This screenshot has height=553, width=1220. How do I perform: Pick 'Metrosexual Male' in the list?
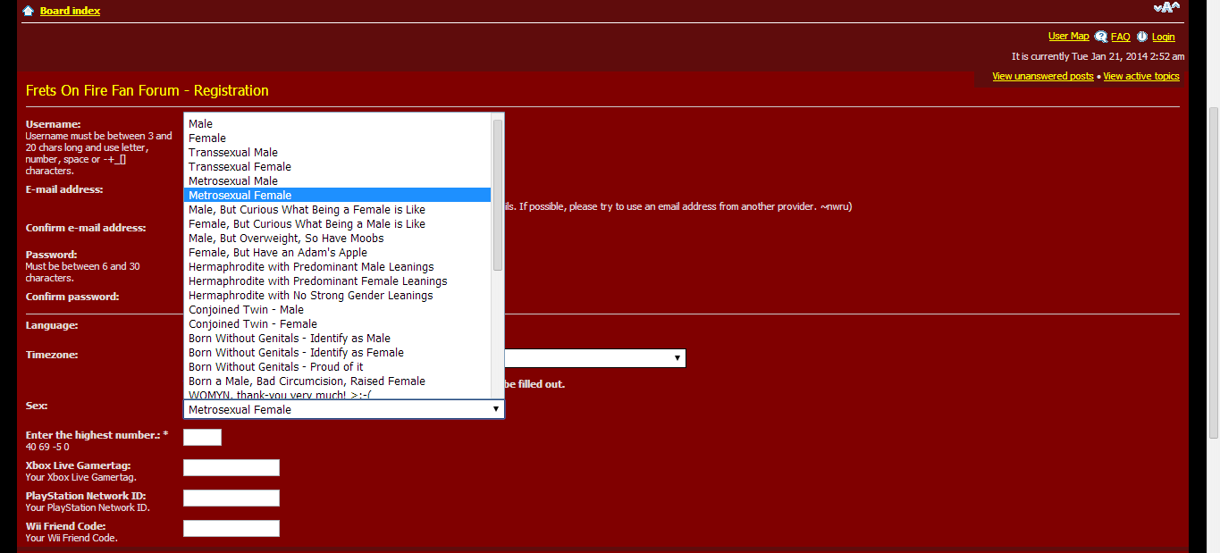pyautogui.click(x=338, y=181)
